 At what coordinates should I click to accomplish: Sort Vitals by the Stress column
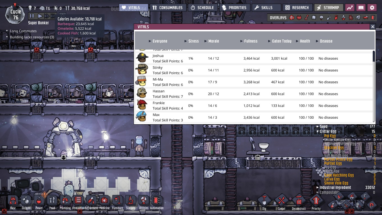coord(192,41)
